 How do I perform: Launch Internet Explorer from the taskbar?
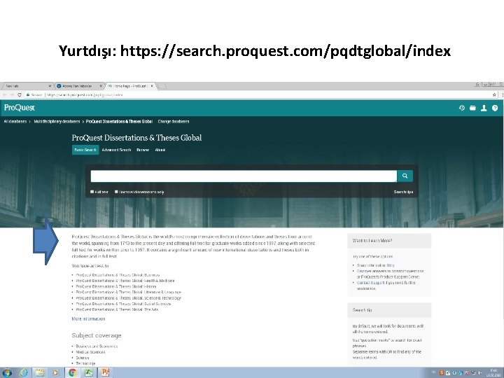click(24, 372)
